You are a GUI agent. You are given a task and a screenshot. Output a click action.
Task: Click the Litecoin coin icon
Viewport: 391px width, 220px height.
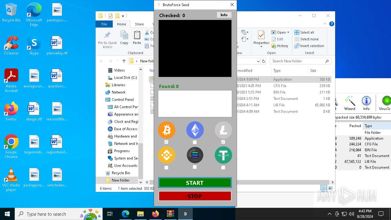[223, 130]
